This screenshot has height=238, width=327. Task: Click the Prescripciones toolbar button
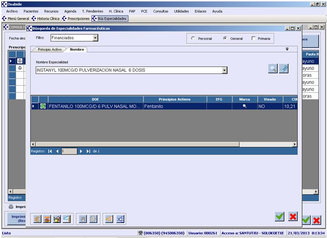point(76,19)
